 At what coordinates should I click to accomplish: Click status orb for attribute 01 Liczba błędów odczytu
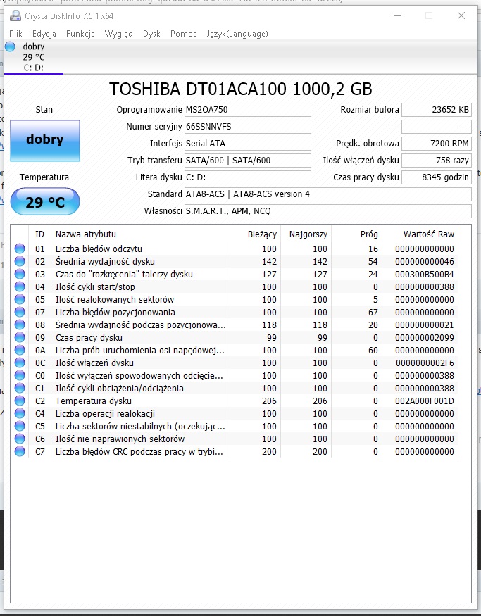click(x=20, y=249)
